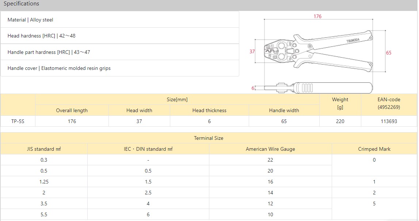Select the 6 cell in the IEC・DIN column
This screenshot has width=419, height=221.
click(x=148, y=214)
